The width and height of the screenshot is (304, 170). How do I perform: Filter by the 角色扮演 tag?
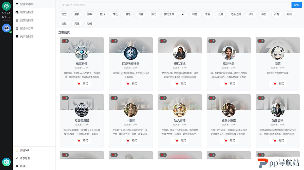pyautogui.click(x=236, y=14)
